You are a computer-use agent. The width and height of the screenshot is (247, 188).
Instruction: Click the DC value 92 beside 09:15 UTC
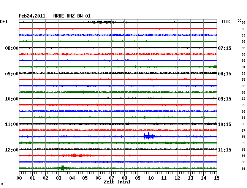click(x=243, y=99)
